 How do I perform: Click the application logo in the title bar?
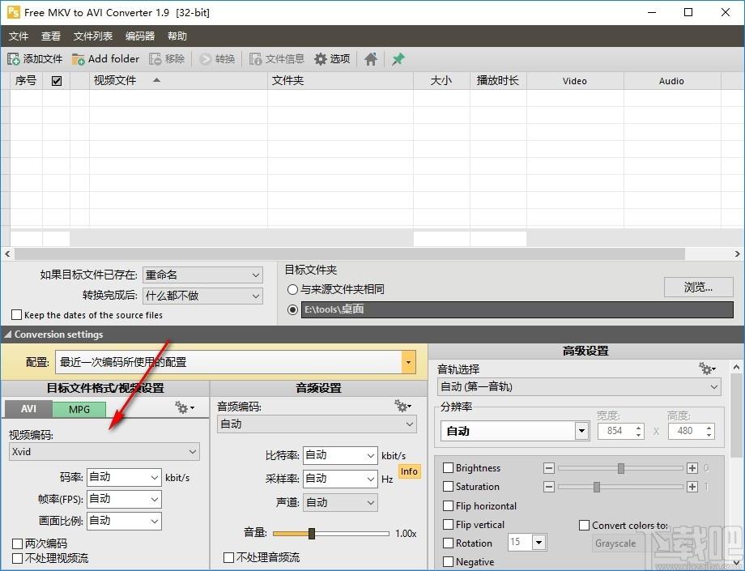tap(13, 12)
